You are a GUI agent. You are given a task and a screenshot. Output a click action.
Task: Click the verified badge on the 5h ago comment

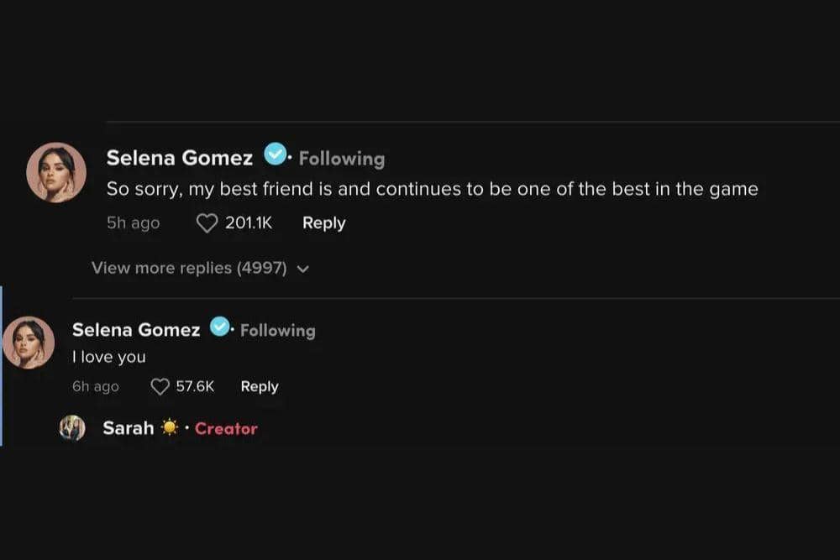pos(274,155)
